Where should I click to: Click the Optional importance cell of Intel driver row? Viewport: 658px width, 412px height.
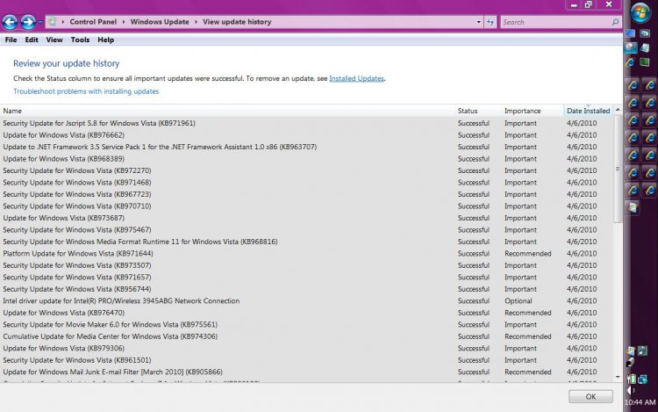tap(519, 301)
